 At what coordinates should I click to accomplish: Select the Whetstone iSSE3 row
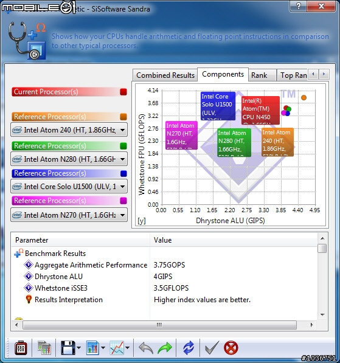coord(165,288)
